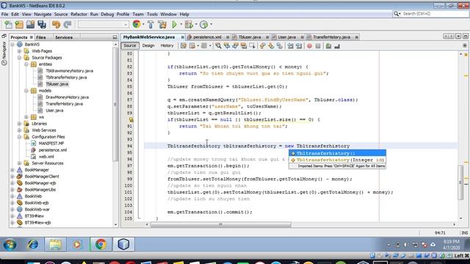This screenshot has width=470, height=264.
Task: Collapse the BankWS project node
Action: tap(12, 44)
